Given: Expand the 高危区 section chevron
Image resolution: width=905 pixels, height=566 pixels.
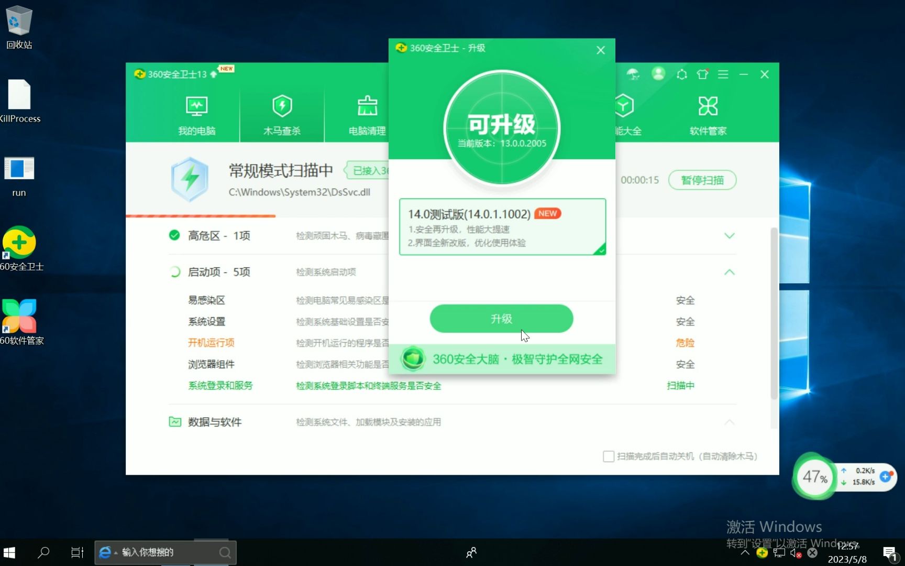Looking at the screenshot, I should (x=730, y=236).
